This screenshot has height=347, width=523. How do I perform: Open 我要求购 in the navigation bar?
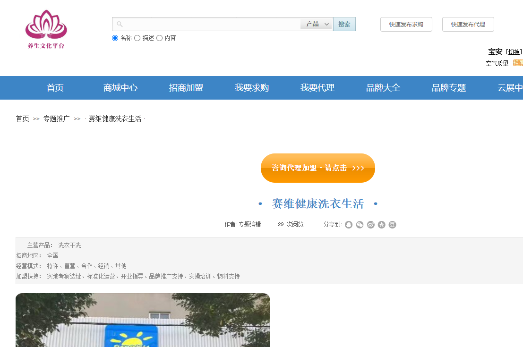[x=252, y=88]
